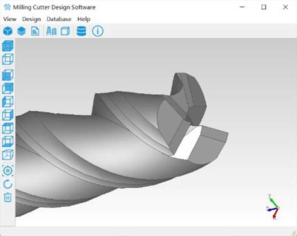Click the circled info icon

98,31
